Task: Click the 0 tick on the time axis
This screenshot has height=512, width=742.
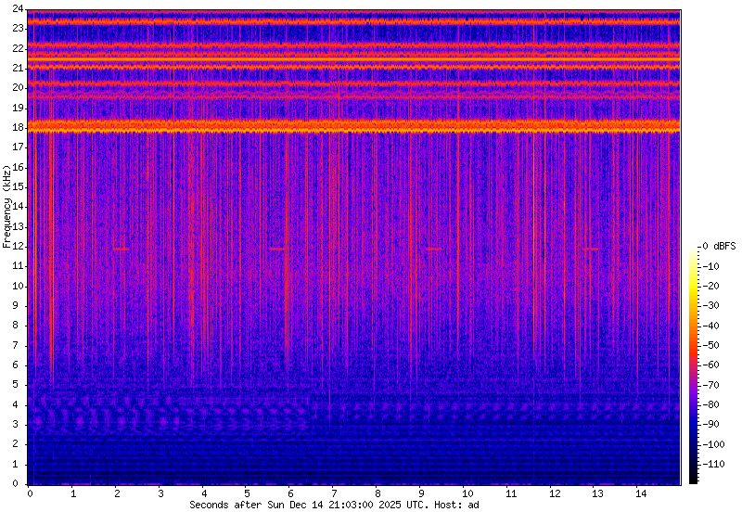Action: (x=30, y=493)
